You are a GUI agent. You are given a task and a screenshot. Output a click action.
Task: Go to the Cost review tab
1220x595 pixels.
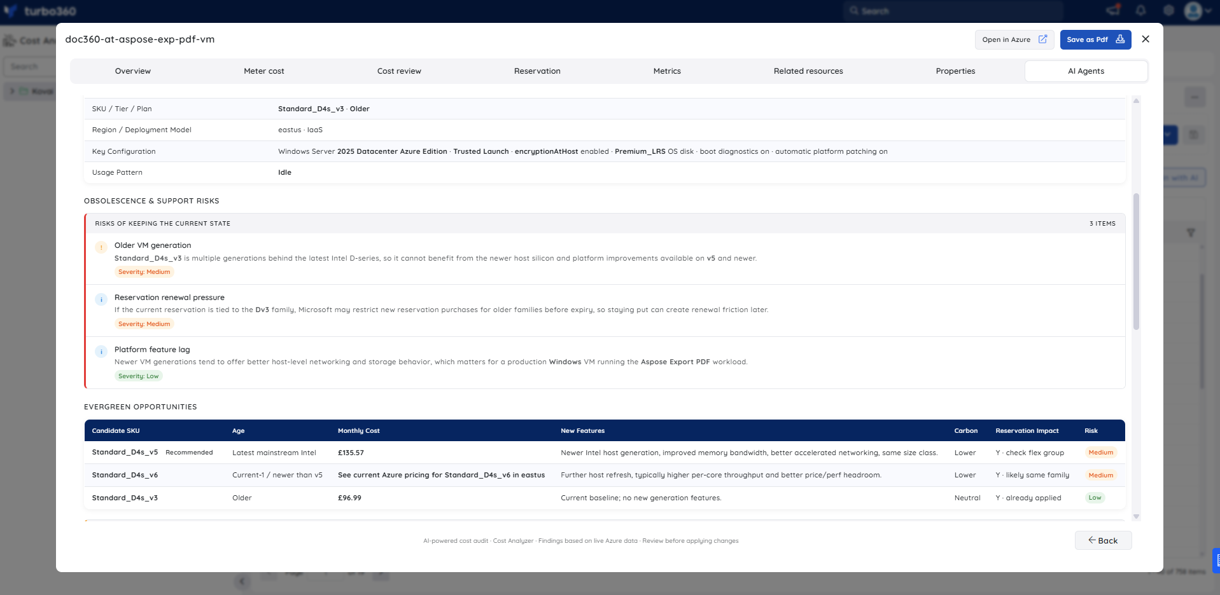coord(399,71)
